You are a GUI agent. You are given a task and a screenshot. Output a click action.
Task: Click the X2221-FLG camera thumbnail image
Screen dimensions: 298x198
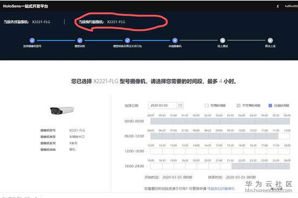(x=62, y=111)
